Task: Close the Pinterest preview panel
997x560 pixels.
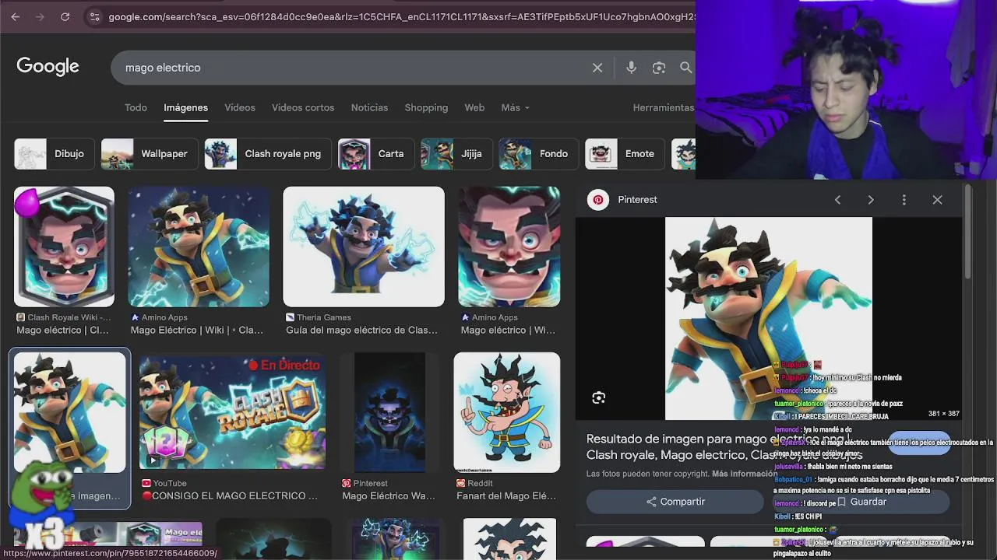Action: pyautogui.click(x=937, y=200)
